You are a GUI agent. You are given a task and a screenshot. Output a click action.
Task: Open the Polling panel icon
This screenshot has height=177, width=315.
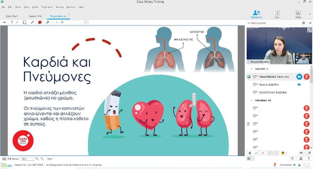click(298, 14)
